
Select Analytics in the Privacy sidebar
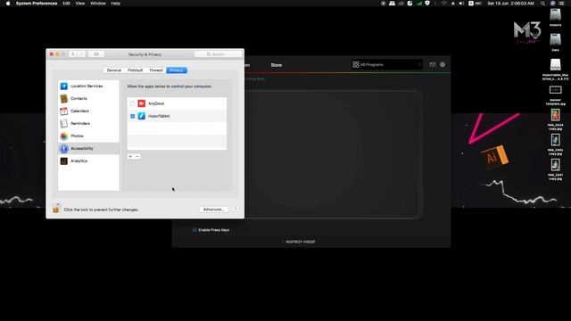[88, 160]
